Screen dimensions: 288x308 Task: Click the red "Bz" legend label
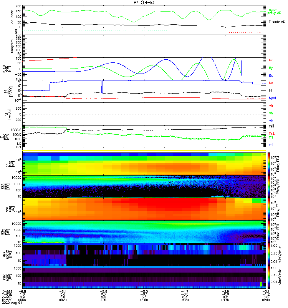(271, 60)
